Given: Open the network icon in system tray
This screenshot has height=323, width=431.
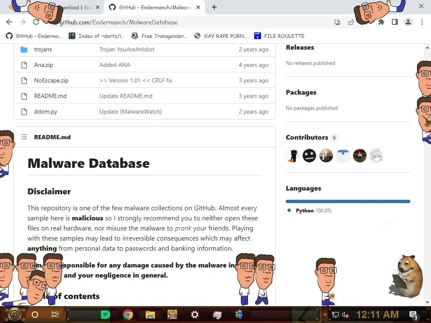Looking at the screenshot, I should pyautogui.click(x=335, y=315).
